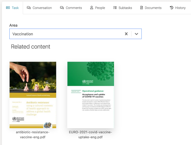The image size is (191, 145).
Task: Click the Documents page icon
Action: click(x=141, y=8)
